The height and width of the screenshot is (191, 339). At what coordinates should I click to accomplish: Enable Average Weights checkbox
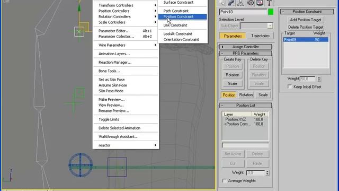225,181
